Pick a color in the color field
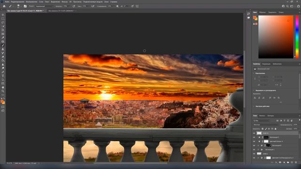The height and width of the screenshot is (169, 301). pyautogui.click(x=276, y=37)
